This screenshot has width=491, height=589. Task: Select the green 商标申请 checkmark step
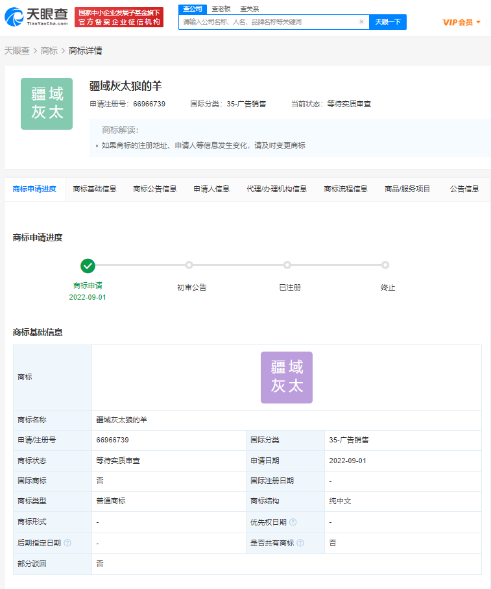click(x=88, y=266)
